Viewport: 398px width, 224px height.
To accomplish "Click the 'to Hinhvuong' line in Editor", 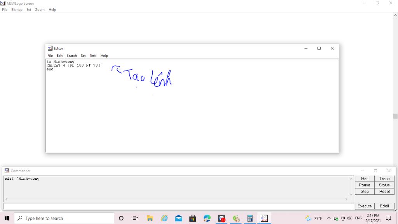I will click(x=60, y=61).
